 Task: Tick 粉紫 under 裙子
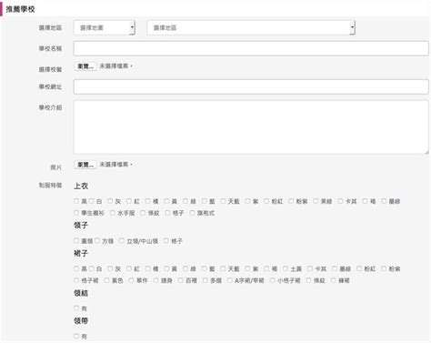click(384, 268)
